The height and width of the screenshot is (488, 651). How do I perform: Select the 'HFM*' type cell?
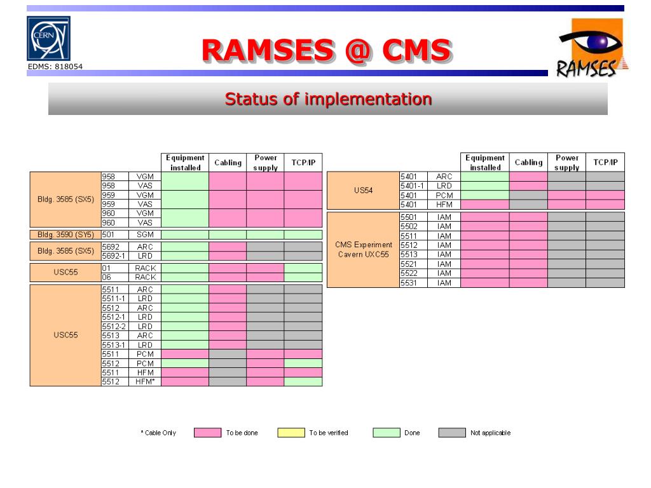click(x=145, y=381)
